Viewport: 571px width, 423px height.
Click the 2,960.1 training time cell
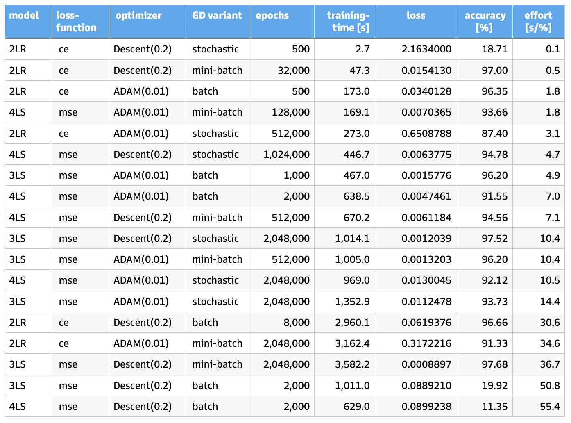point(352,323)
